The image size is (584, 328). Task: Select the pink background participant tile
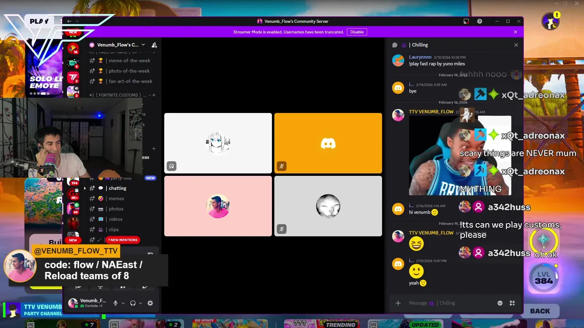point(218,206)
